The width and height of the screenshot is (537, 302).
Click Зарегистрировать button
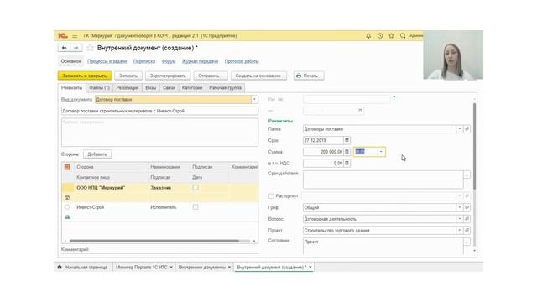pyautogui.click(x=168, y=75)
